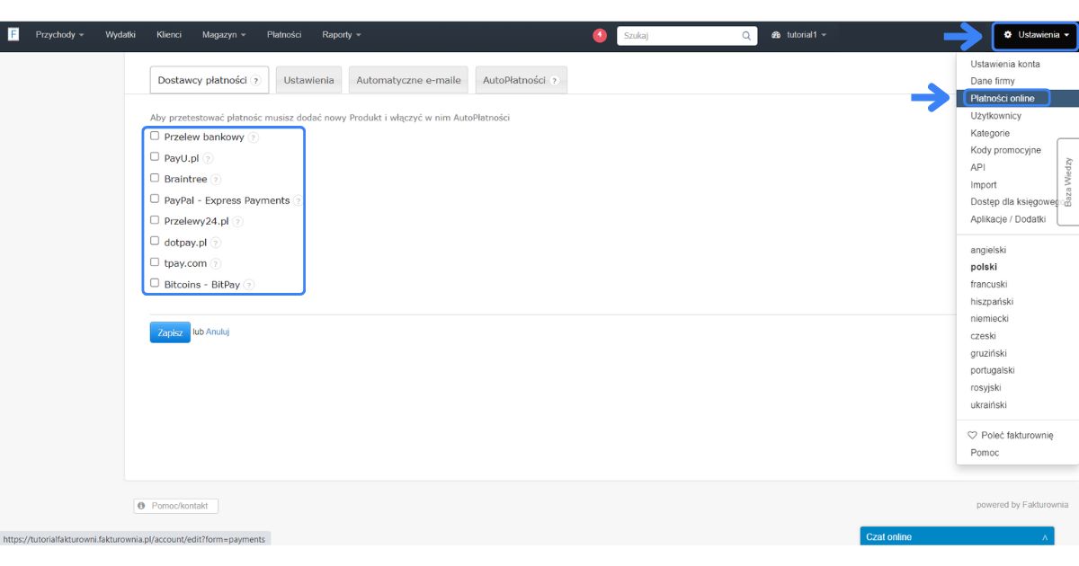The width and height of the screenshot is (1079, 566).
Task: Switch language to angielski
Action: click(x=988, y=250)
